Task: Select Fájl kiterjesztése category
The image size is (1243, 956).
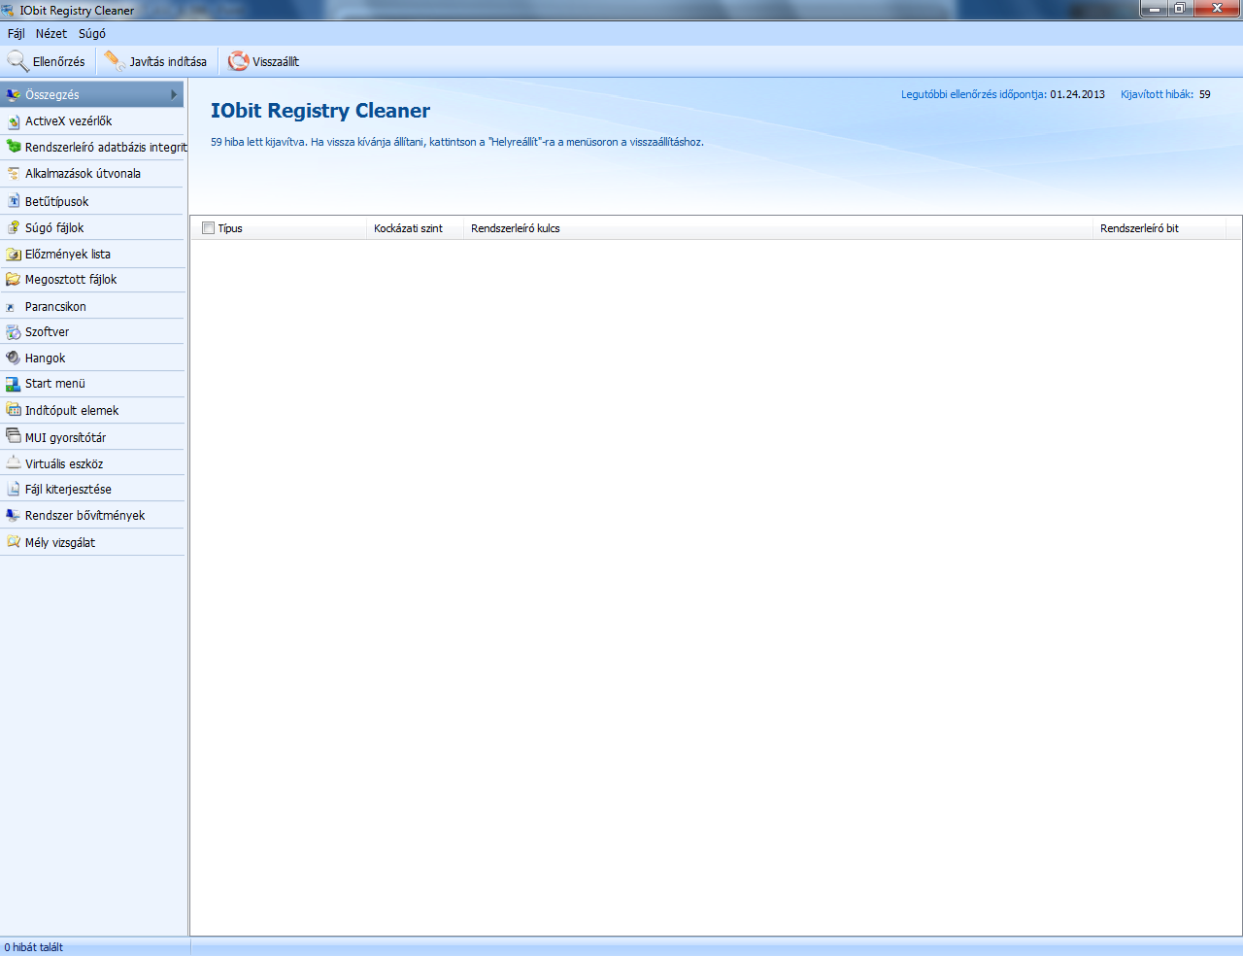Action: click(x=93, y=489)
